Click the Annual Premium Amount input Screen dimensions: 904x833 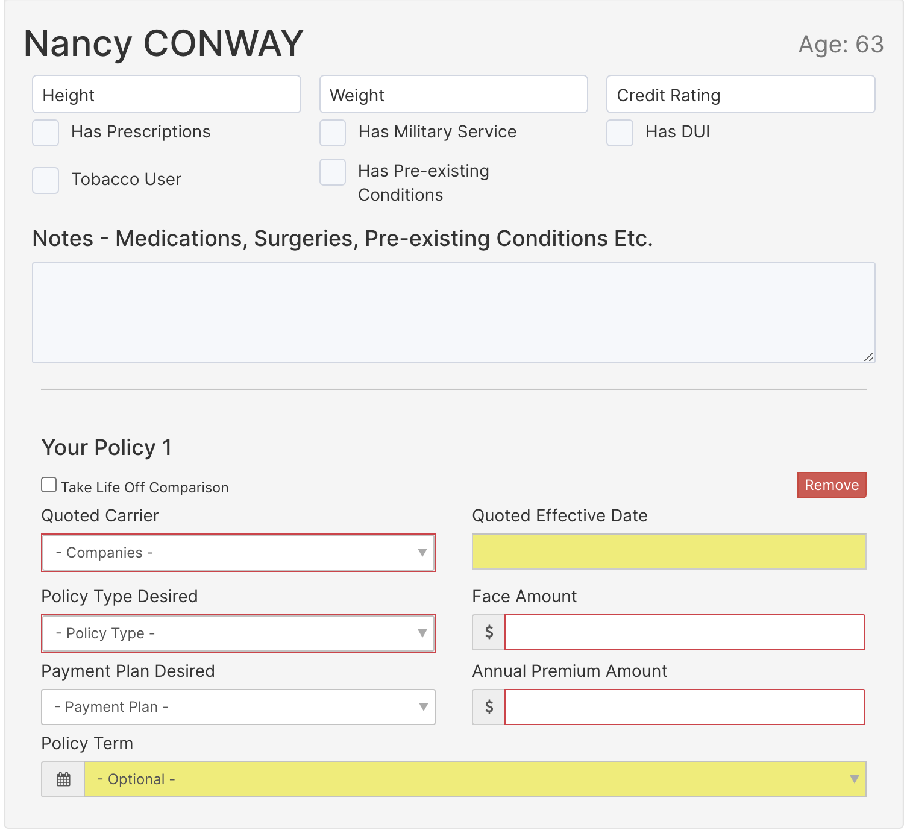[685, 707]
